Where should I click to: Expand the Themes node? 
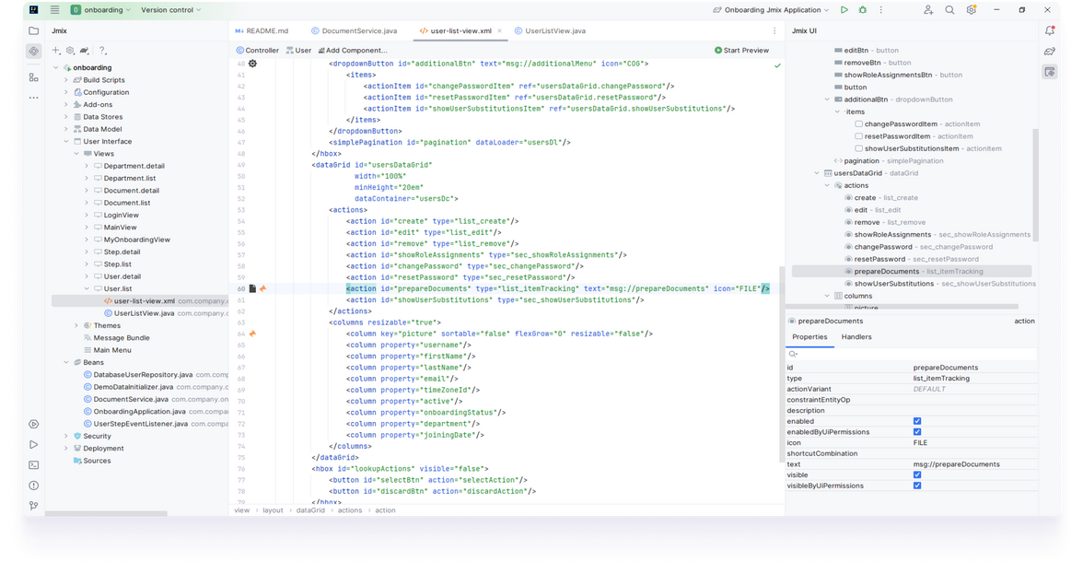click(76, 325)
